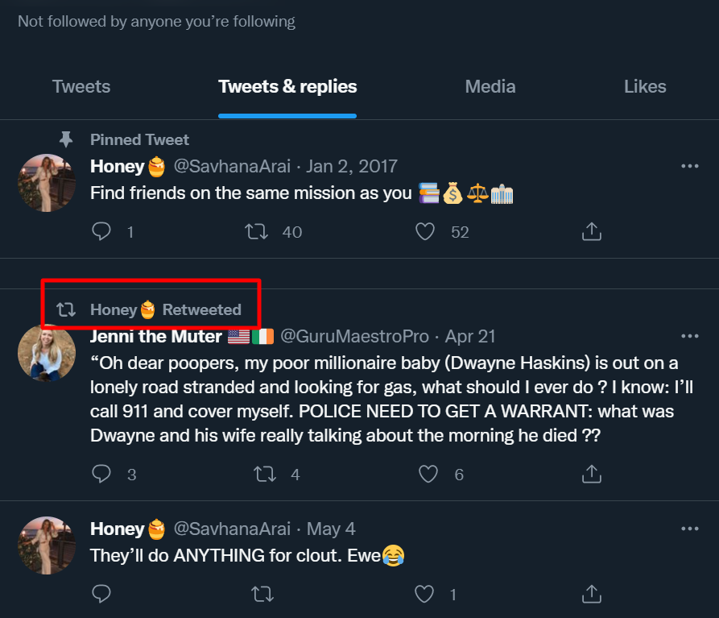Reply to the pinned tweet

tap(101, 232)
